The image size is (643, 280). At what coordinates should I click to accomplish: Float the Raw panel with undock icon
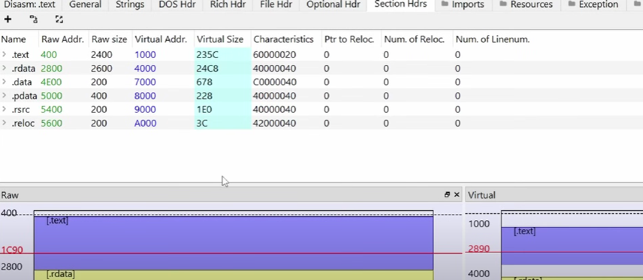[x=447, y=195]
